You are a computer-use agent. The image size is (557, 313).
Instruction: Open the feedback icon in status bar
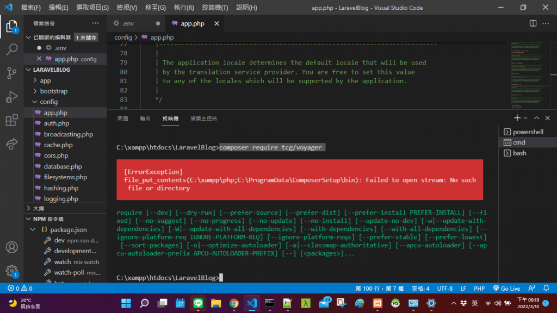point(531,288)
